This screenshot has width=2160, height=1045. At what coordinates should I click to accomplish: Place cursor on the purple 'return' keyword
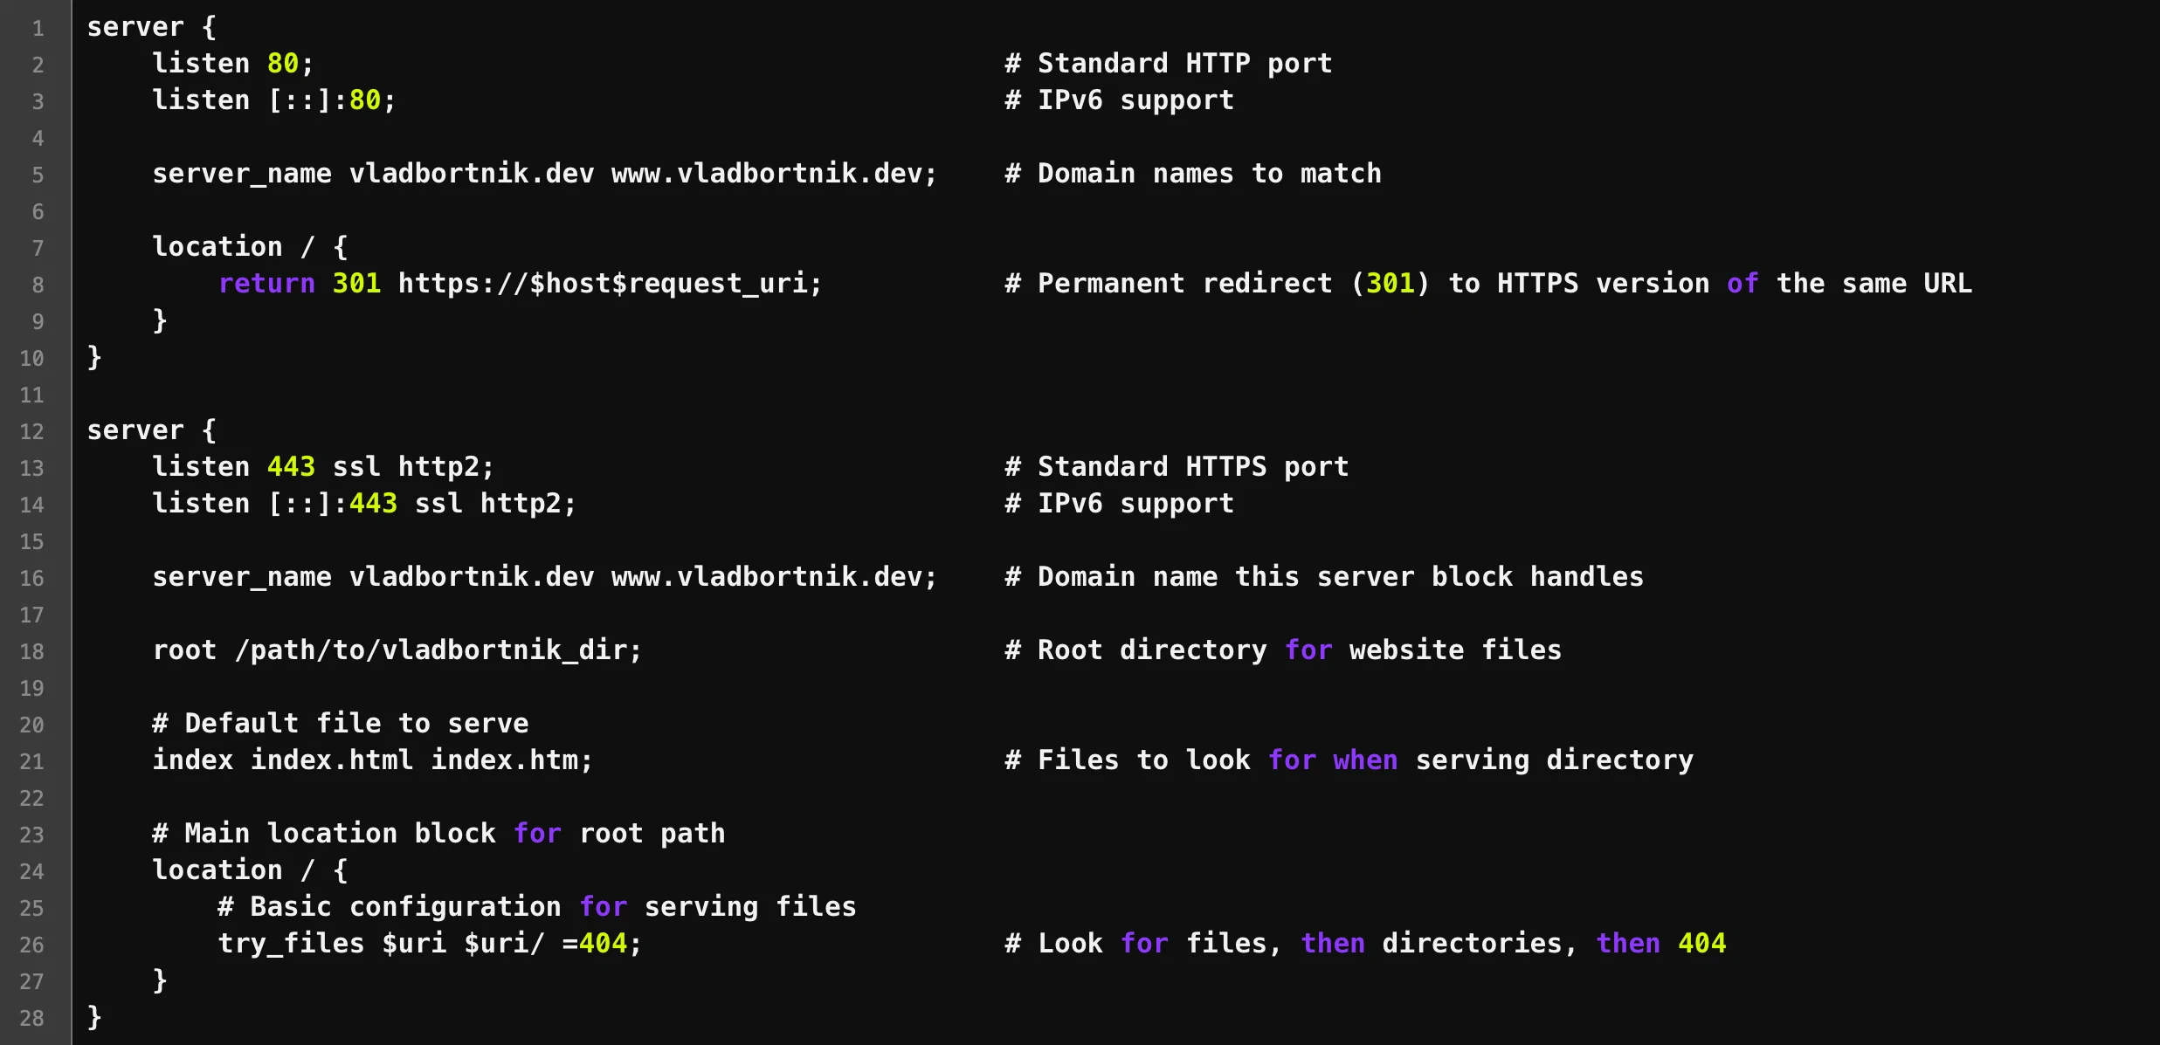[266, 284]
